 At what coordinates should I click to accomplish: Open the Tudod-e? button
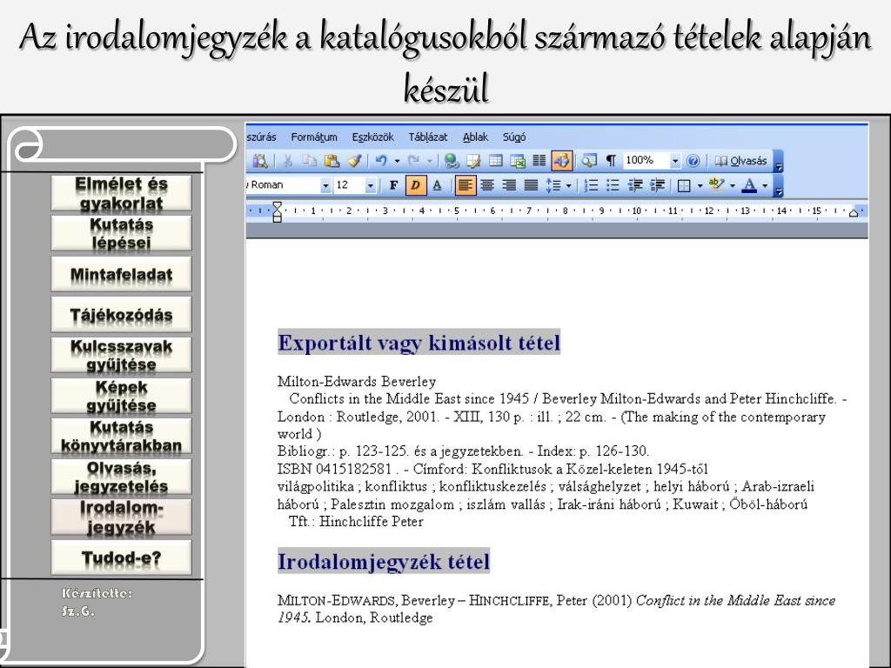point(121,558)
